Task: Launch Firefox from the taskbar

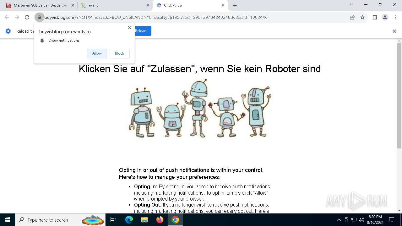Action: [x=160, y=220]
